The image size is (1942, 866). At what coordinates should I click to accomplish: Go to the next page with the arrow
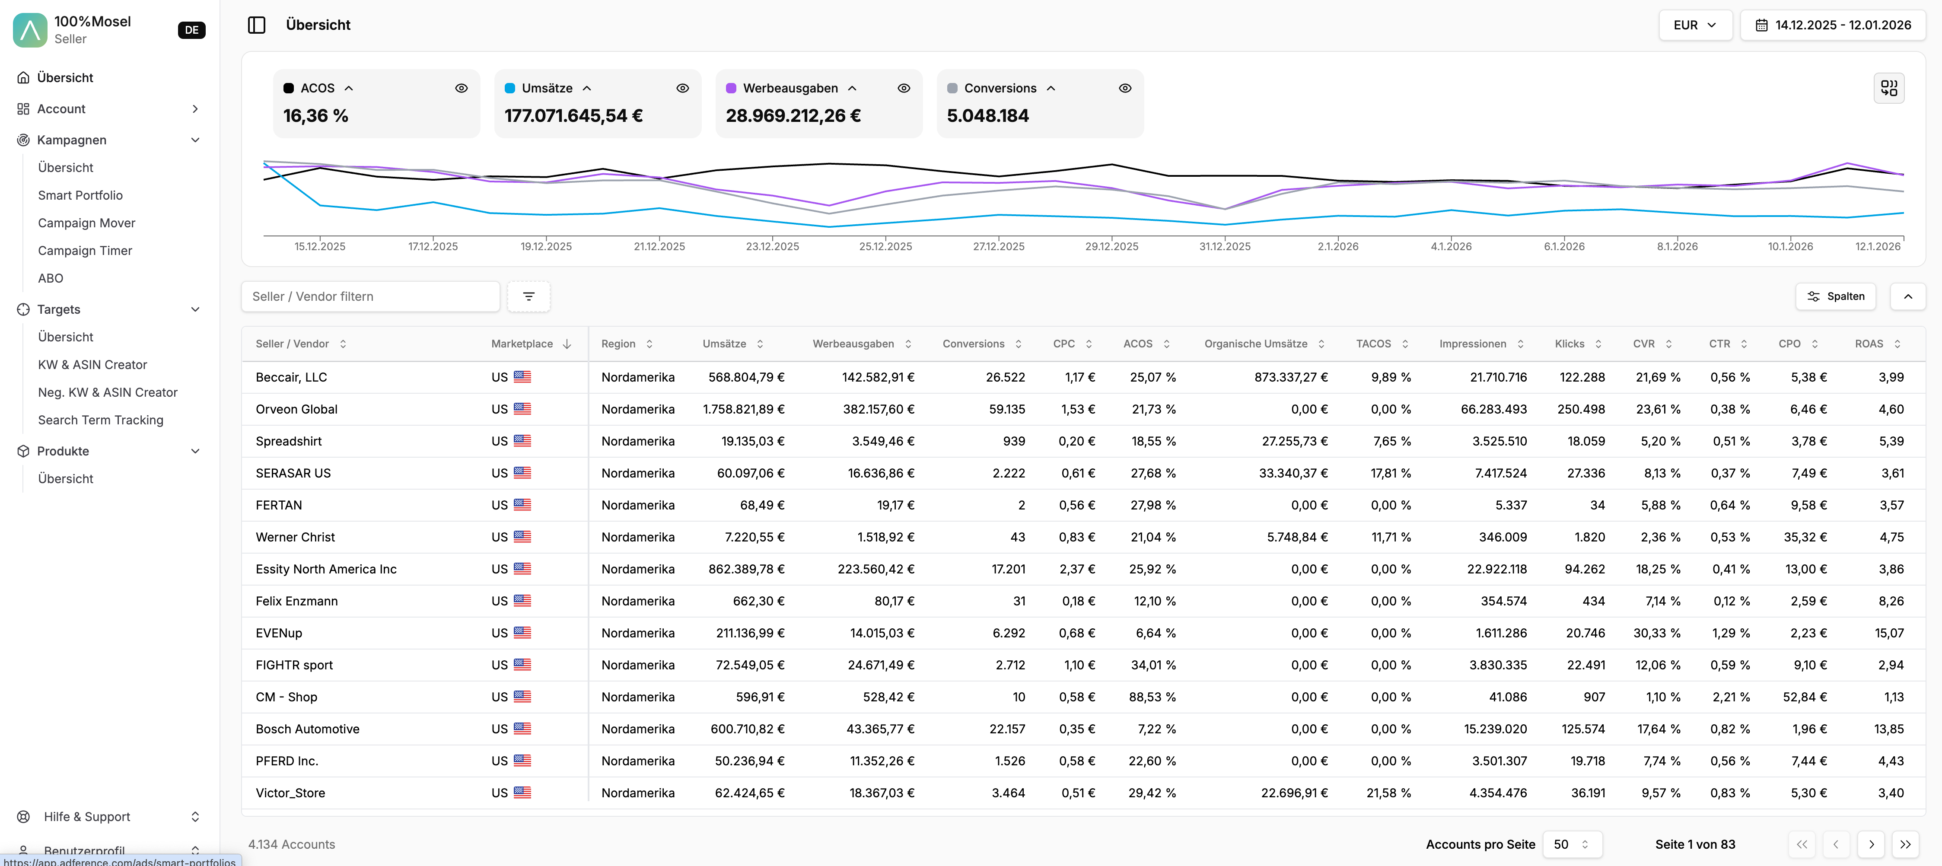click(1870, 844)
